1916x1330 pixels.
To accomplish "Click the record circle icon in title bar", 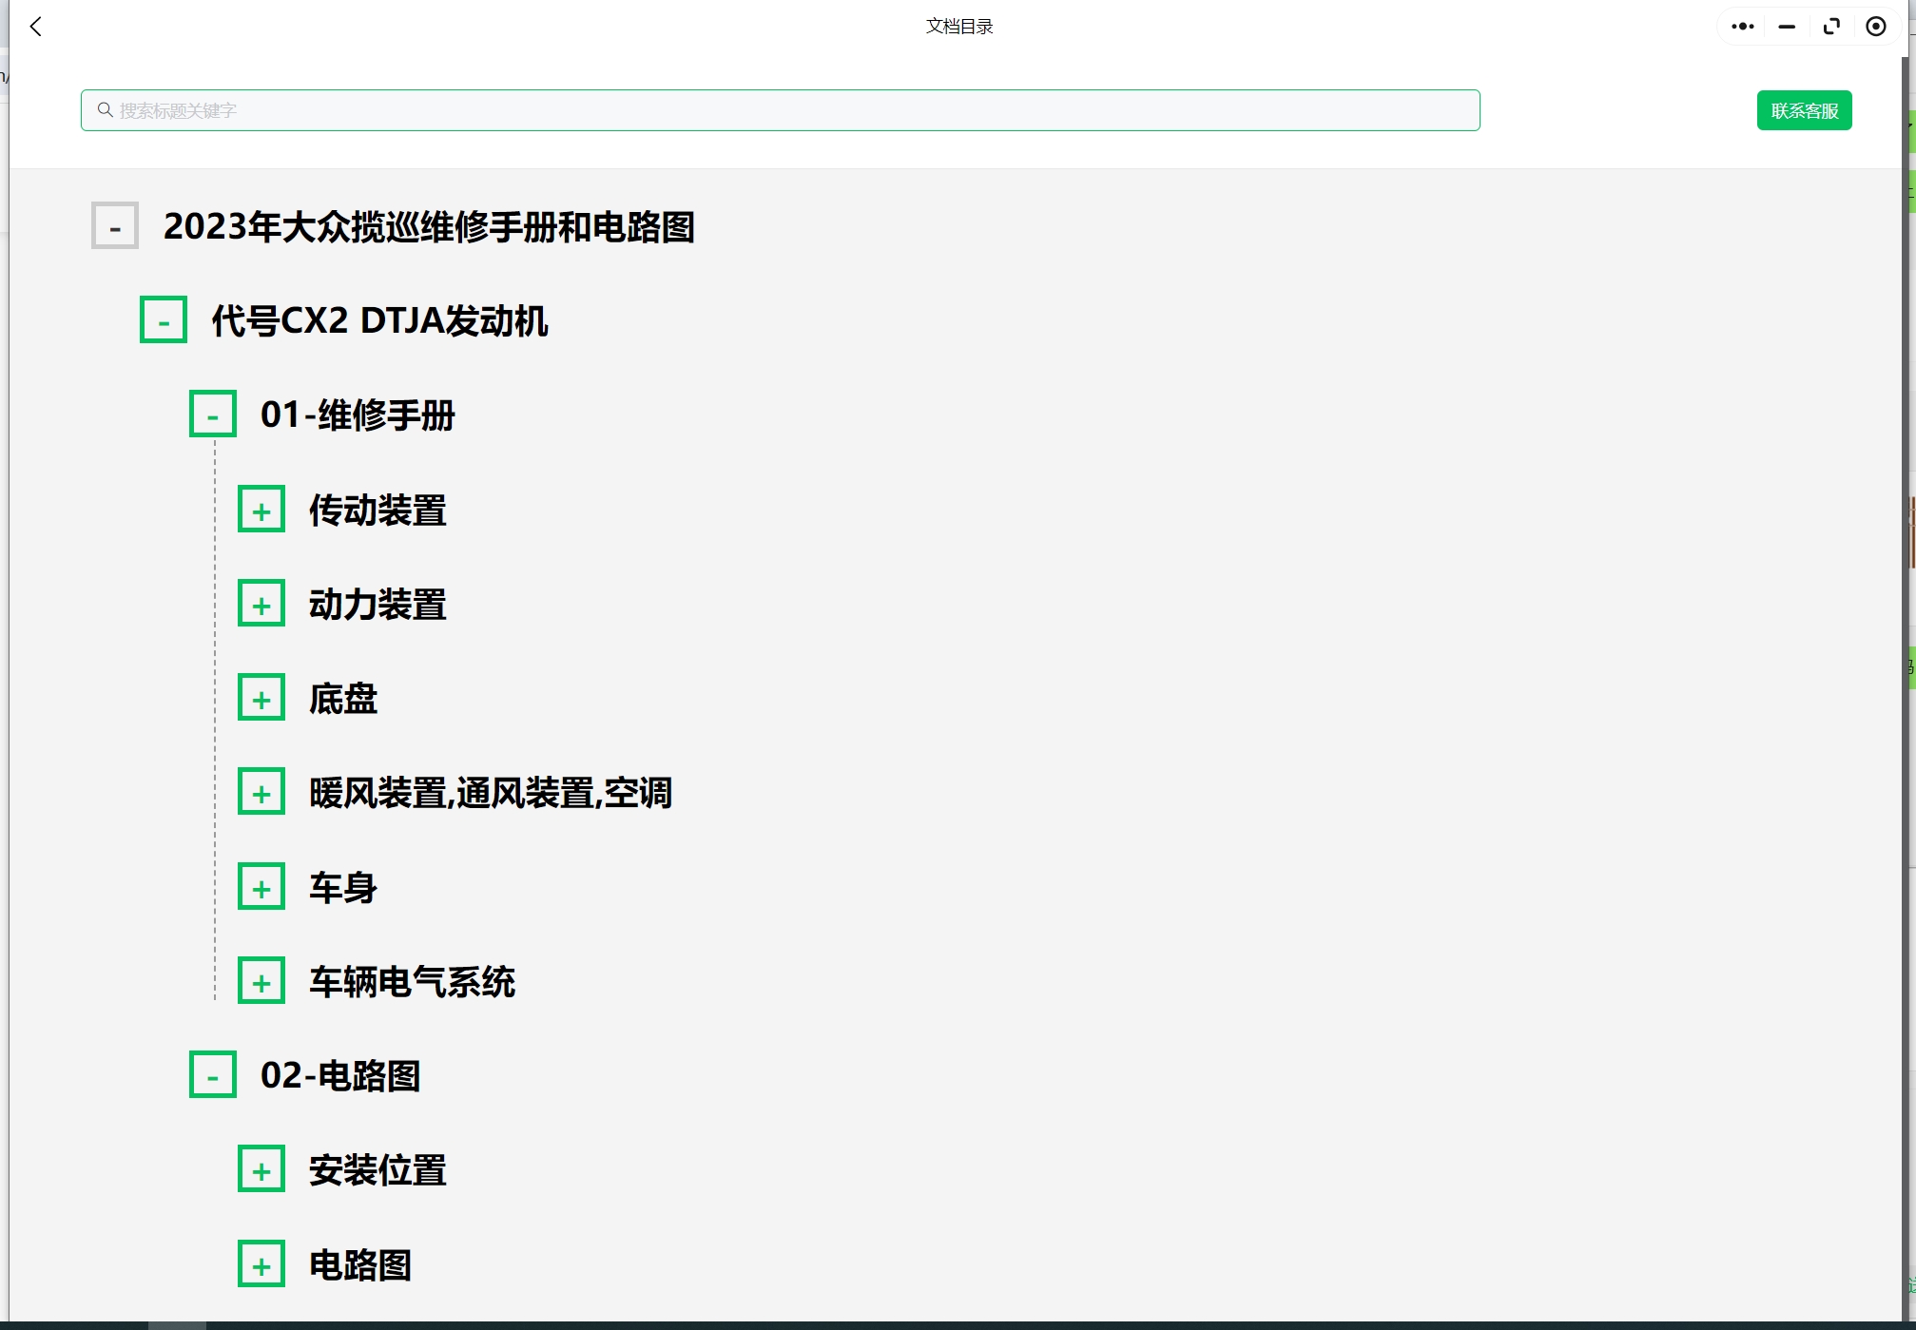I will click(1875, 27).
